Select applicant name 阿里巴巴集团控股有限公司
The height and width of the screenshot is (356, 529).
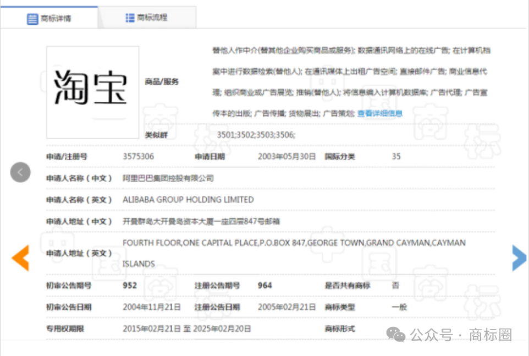click(168, 178)
